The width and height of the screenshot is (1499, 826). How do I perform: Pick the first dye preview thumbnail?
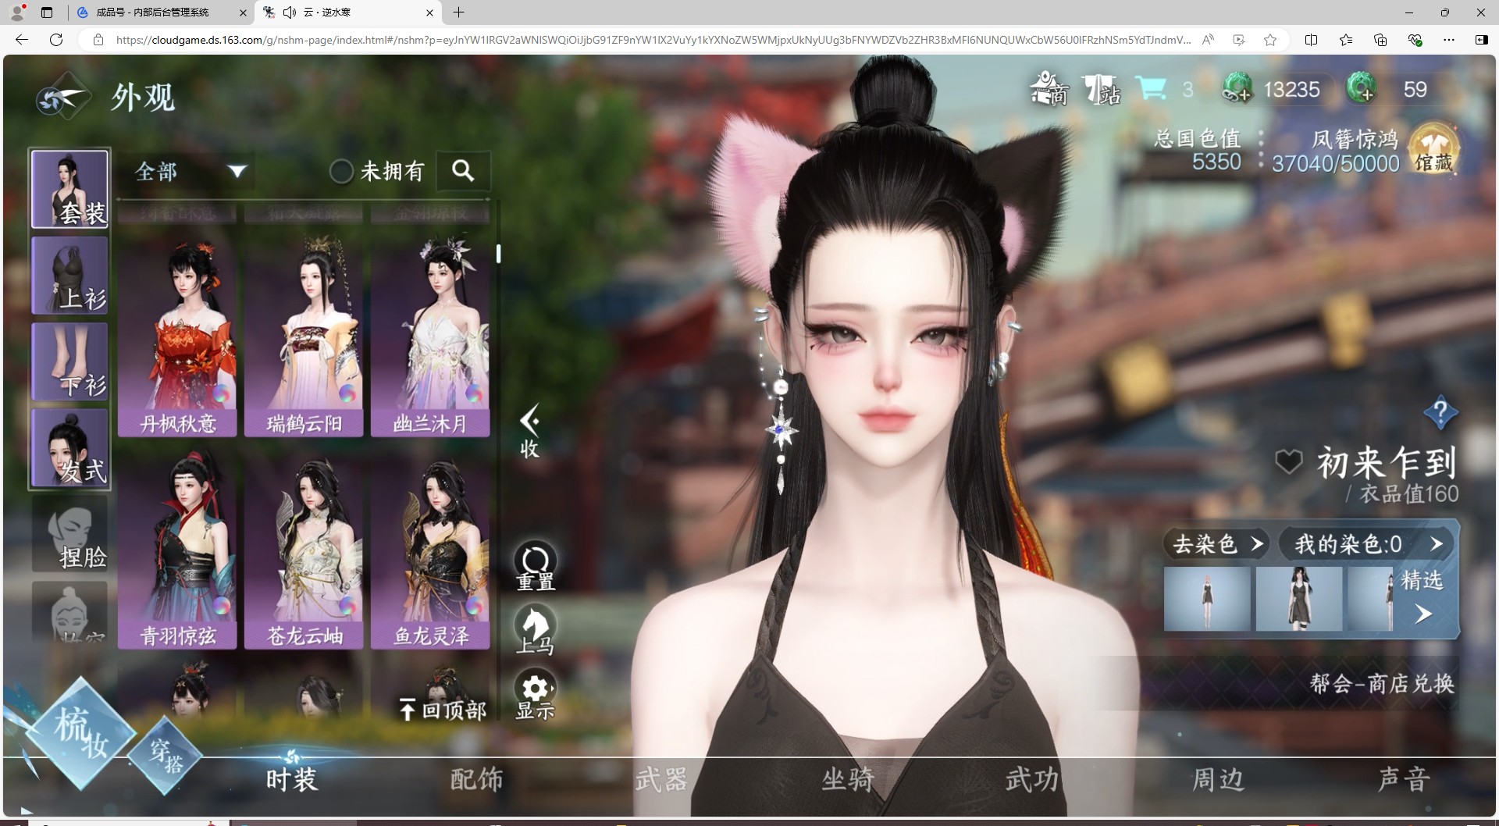coord(1207,598)
